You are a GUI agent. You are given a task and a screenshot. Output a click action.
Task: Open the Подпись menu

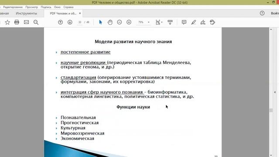tap(46, 7)
